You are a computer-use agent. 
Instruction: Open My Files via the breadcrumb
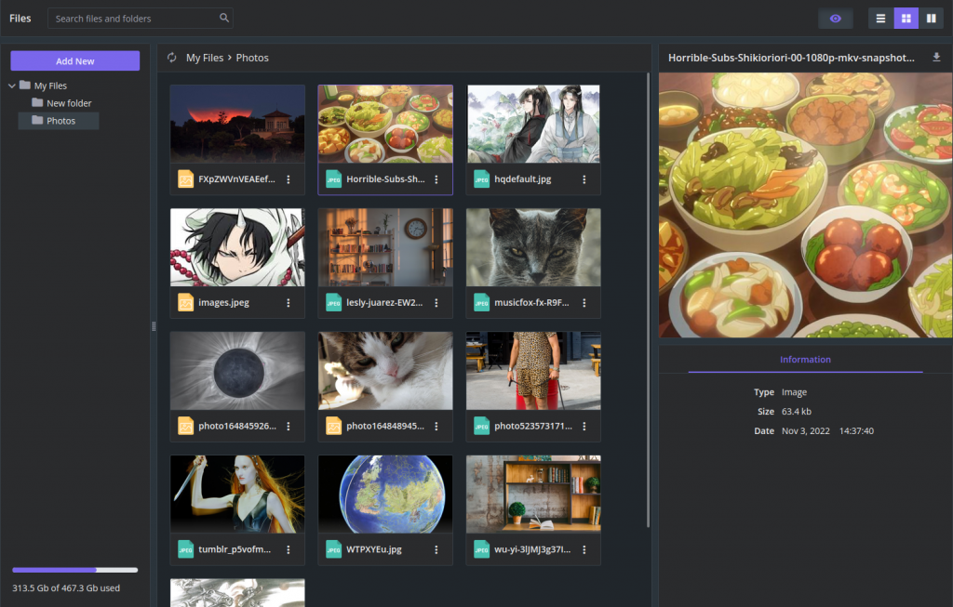[206, 57]
